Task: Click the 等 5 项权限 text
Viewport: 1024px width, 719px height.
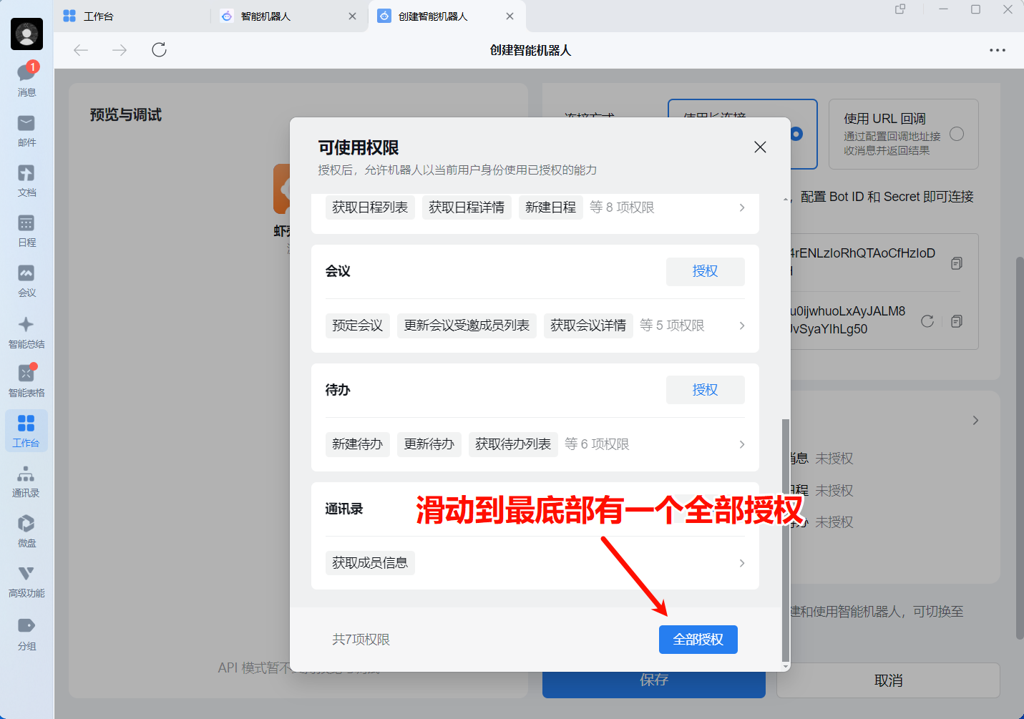Action: [672, 326]
